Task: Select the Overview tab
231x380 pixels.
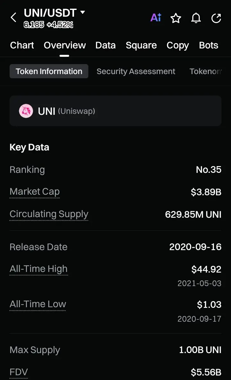Action: (65, 45)
